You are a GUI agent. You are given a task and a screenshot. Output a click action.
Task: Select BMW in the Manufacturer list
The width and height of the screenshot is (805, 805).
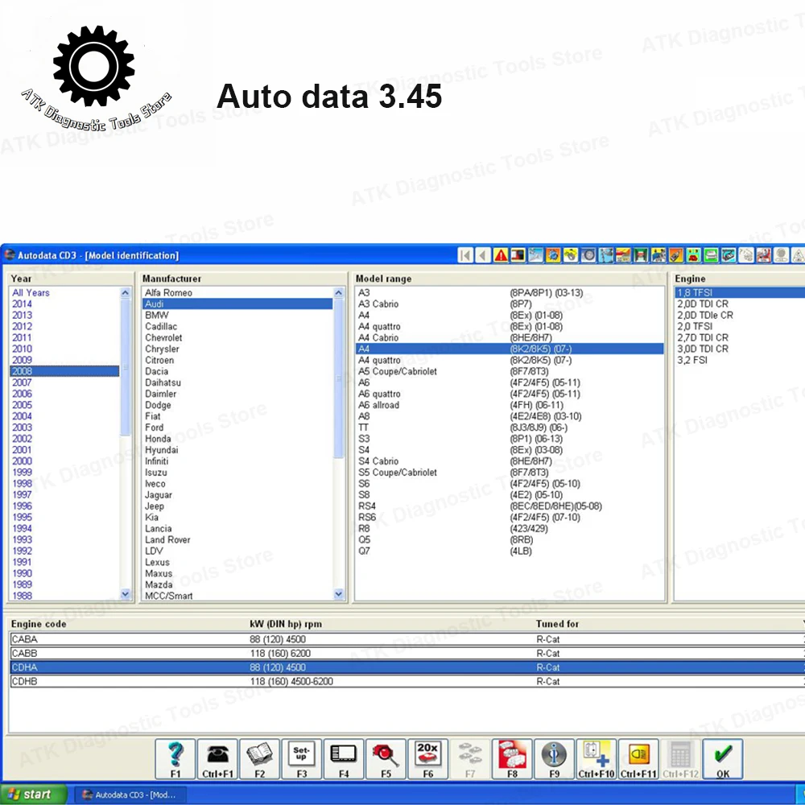coord(157,316)
